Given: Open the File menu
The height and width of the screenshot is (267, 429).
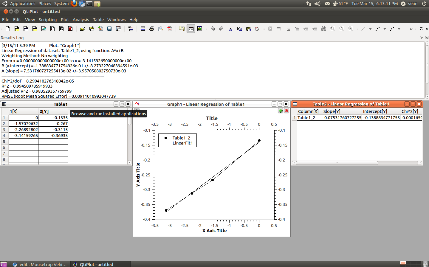Looking at the screenshot, I should pyautogui.click(x=6, y=20).
